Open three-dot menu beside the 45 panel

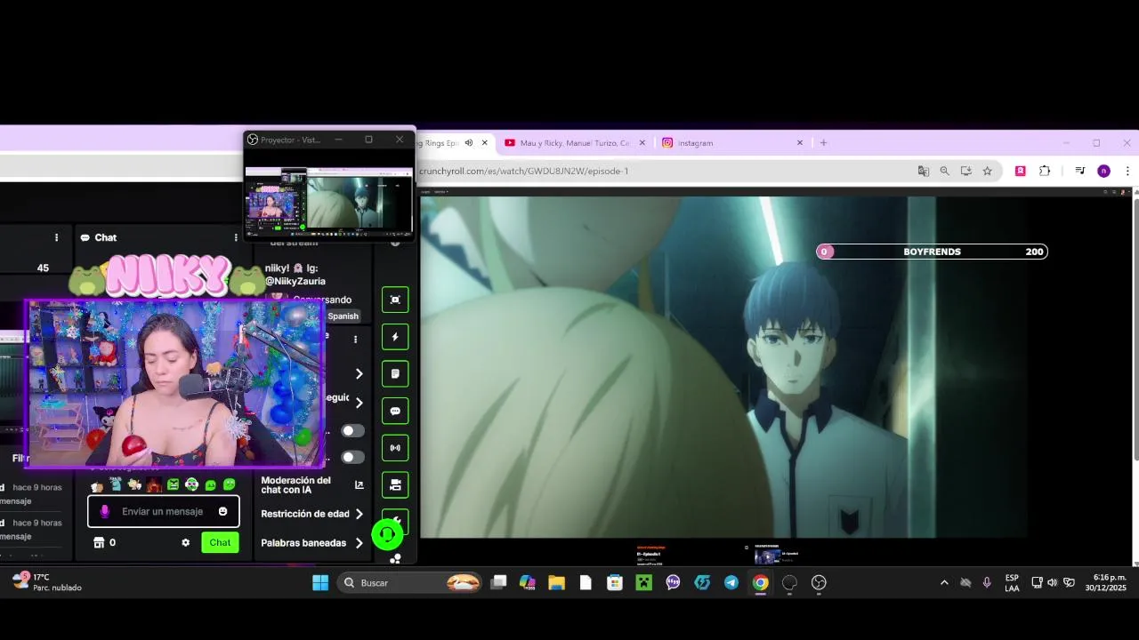56,237
